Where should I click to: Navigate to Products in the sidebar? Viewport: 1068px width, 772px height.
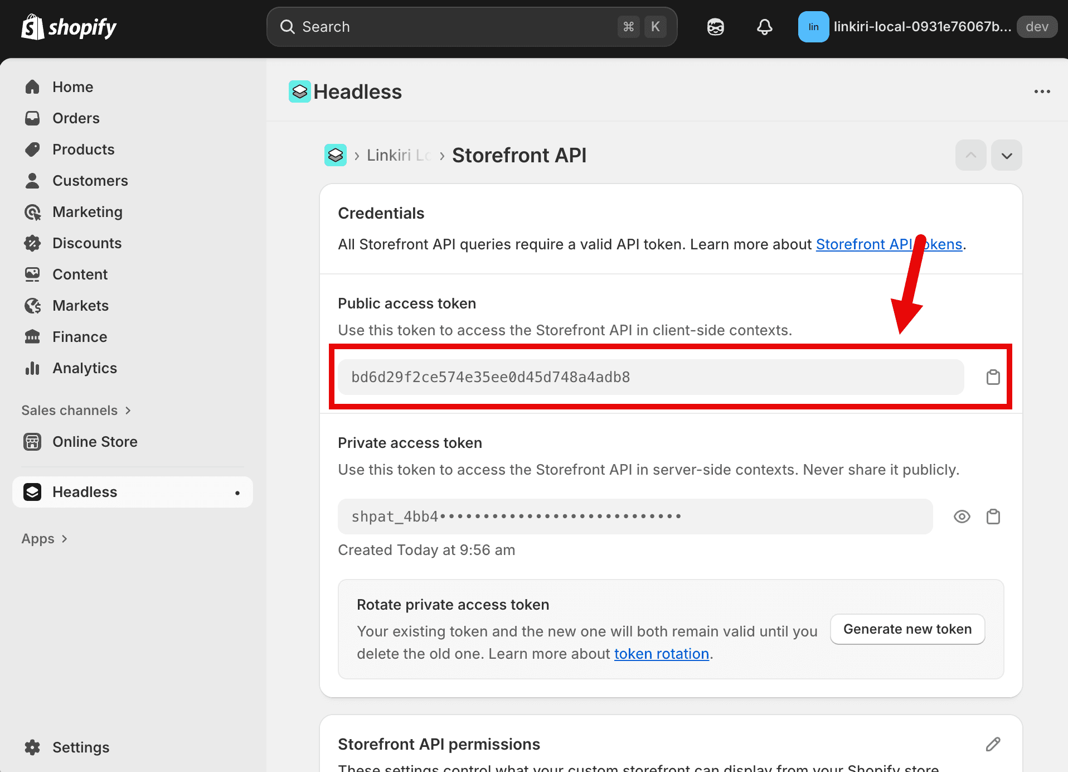[x=83, y=149]
